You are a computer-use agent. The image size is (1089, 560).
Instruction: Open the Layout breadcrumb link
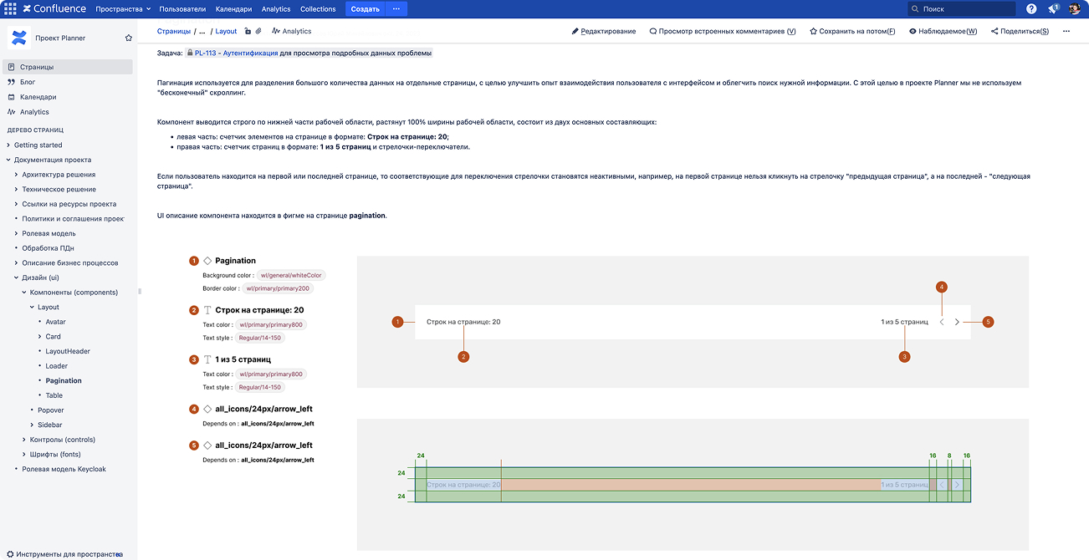[226, 31]
